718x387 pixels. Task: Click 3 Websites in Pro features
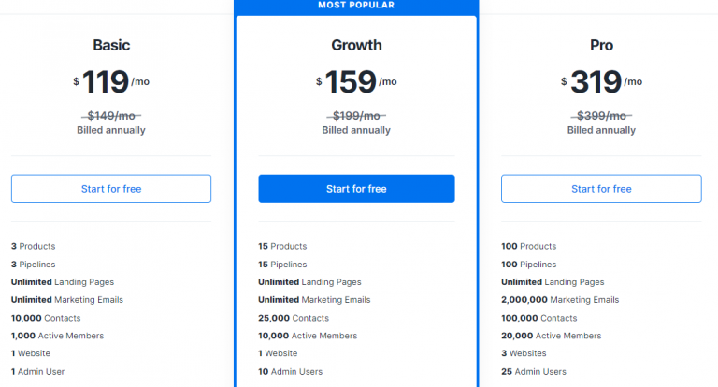click(524, 353)
